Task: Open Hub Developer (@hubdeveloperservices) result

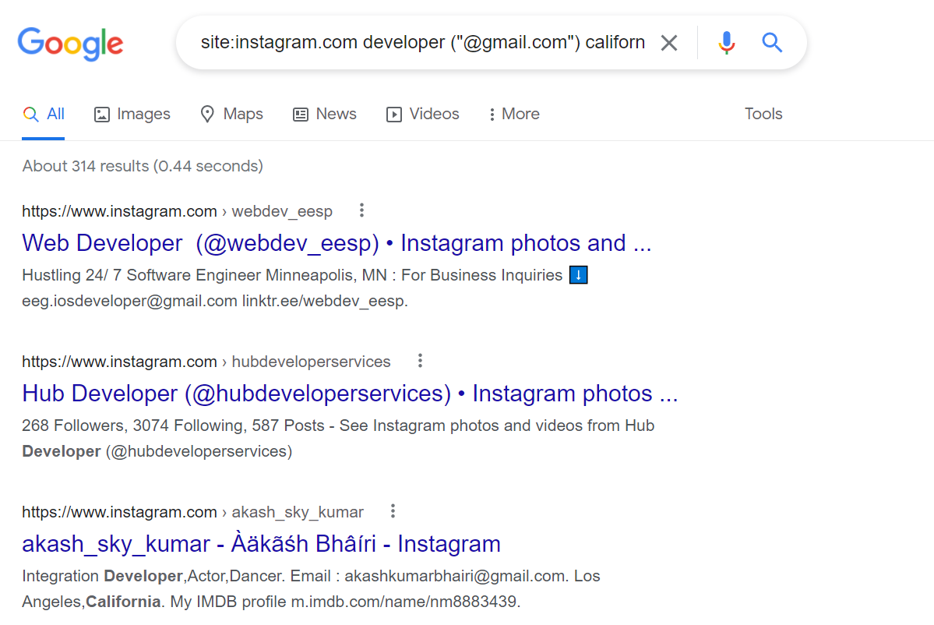Action: [x=349, y=394]
